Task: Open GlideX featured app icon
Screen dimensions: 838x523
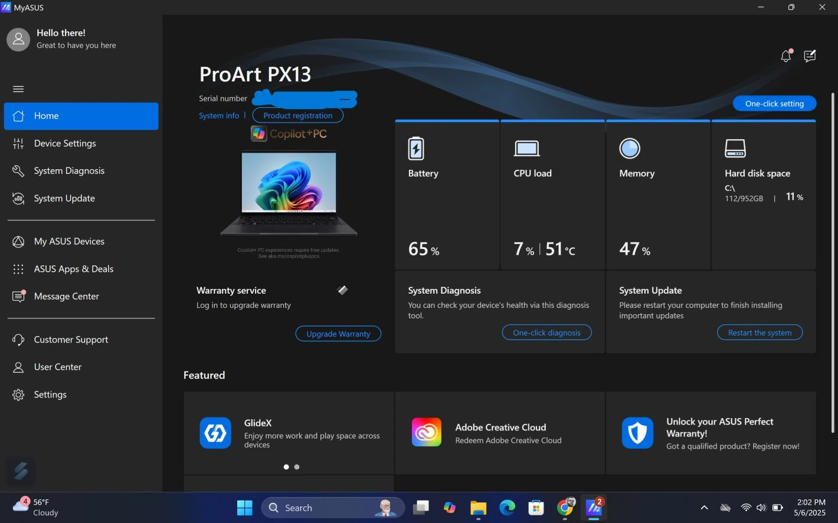Action: (x=215, y=433)
